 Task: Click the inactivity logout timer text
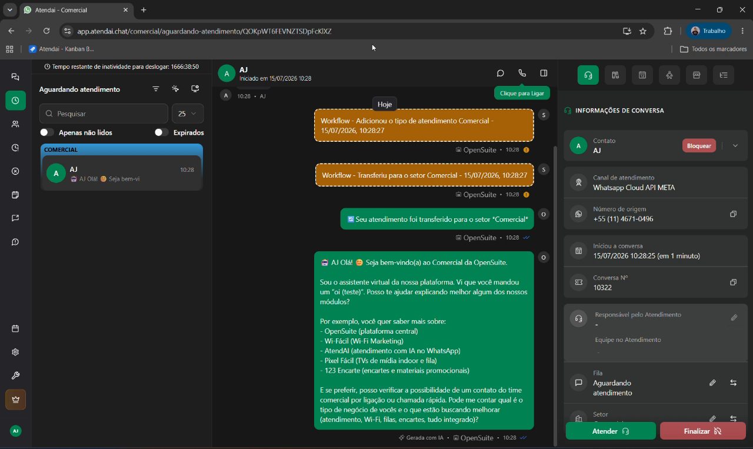[x=125, y=66]
